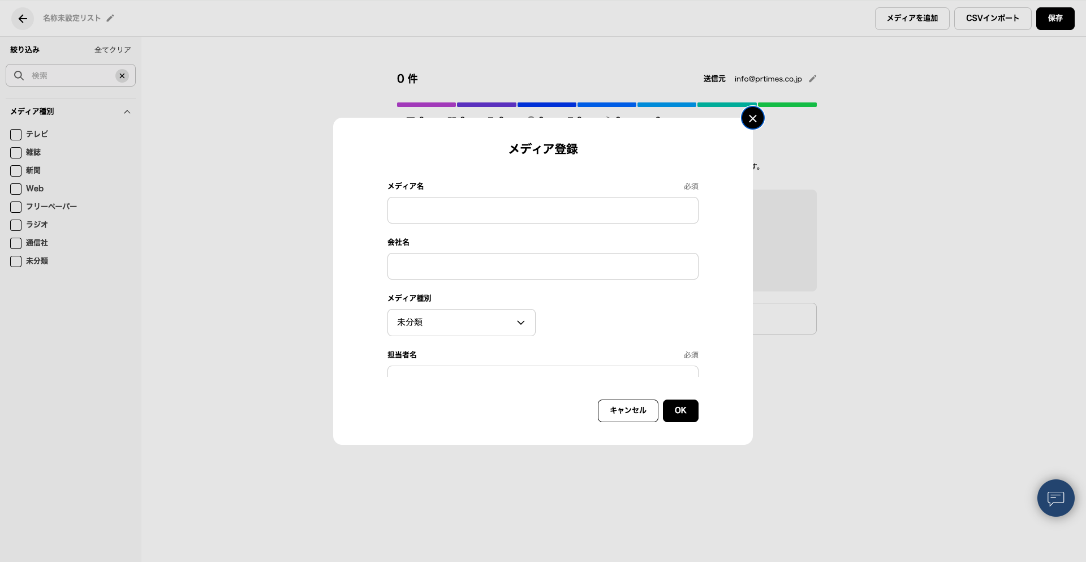Focus the メディア名 input field
Screen dimensions: 1086x562
click(542, 211)
